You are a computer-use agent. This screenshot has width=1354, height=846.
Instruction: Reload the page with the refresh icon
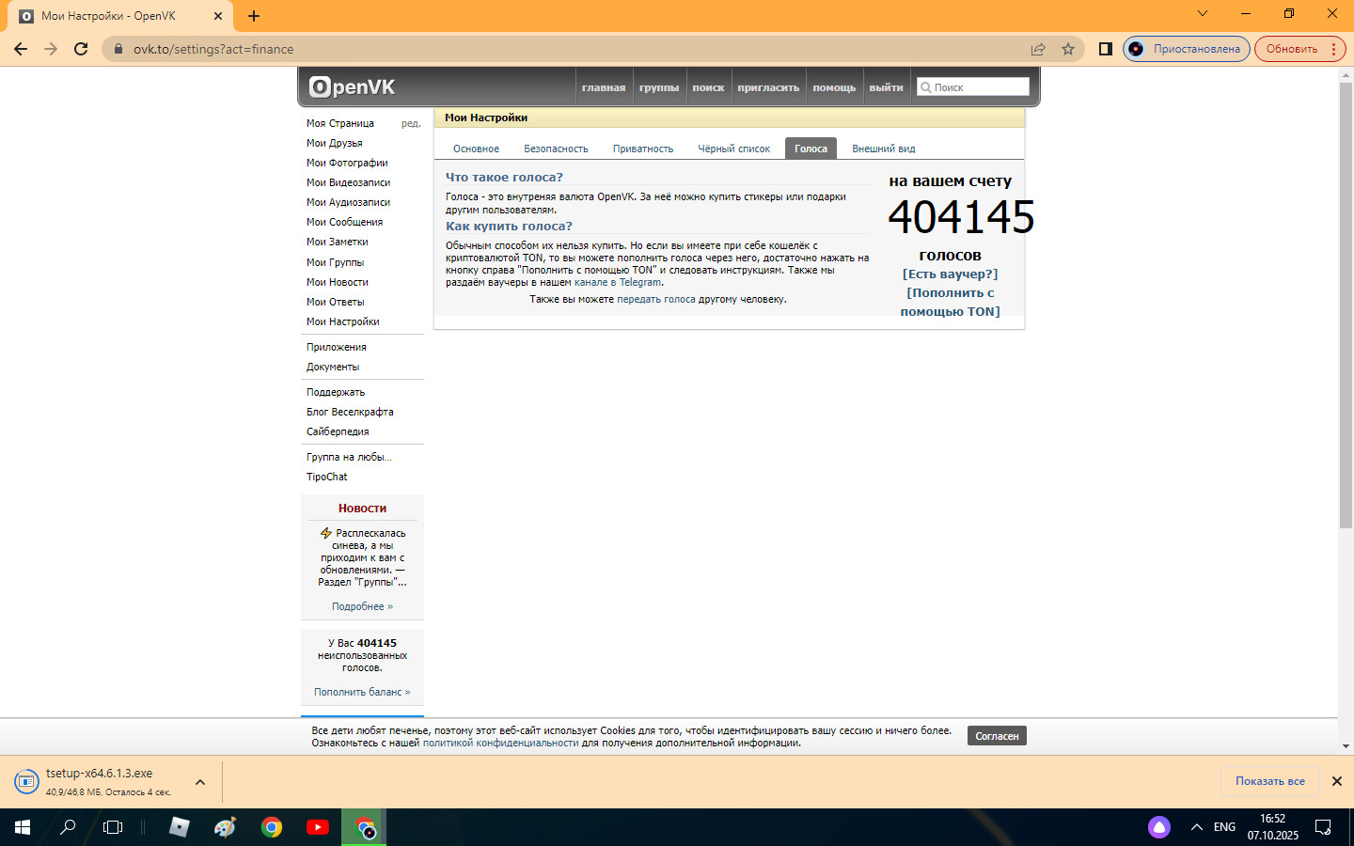[81, 49]
